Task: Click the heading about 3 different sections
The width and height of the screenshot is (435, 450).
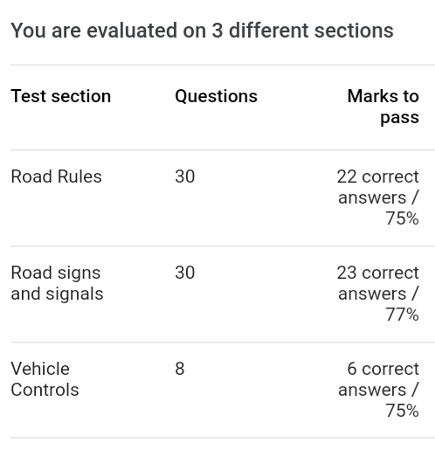Action: 202,31
